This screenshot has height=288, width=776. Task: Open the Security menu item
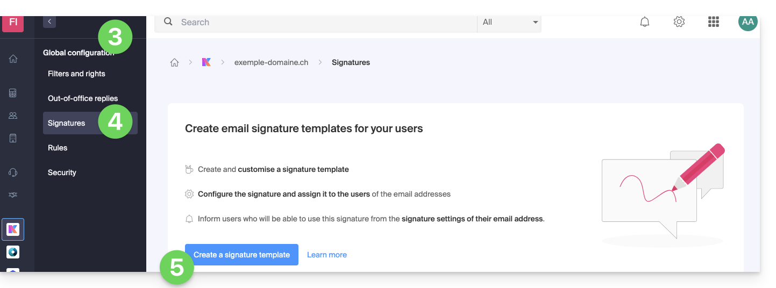62,172
